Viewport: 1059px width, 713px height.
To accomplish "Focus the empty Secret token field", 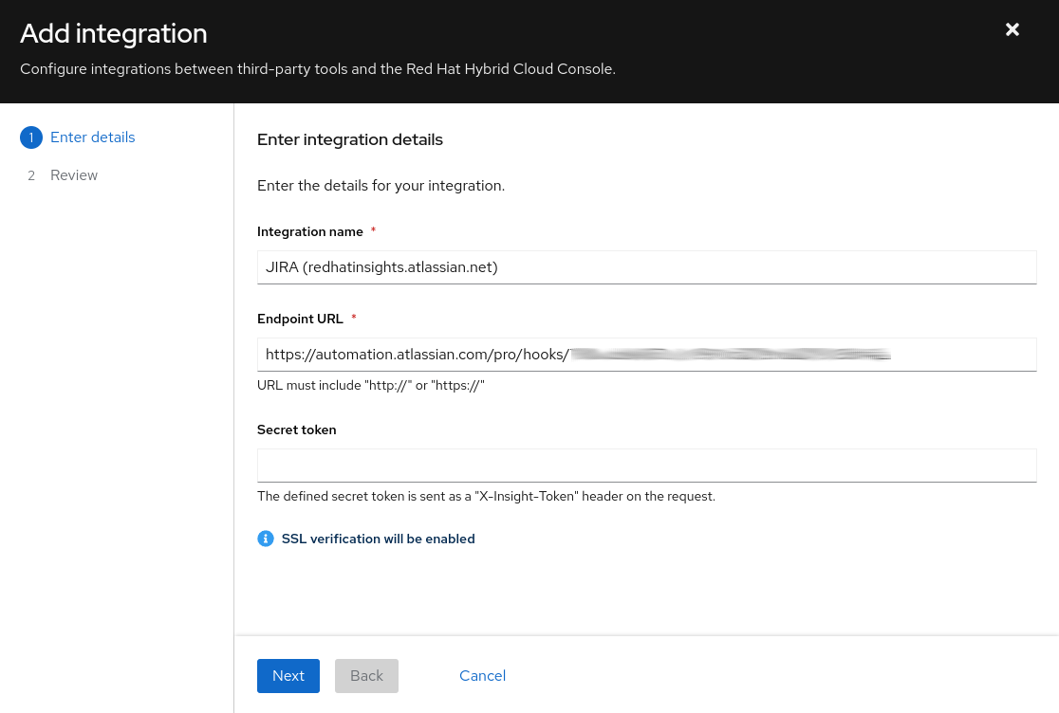I will click(x=646, y=466).
